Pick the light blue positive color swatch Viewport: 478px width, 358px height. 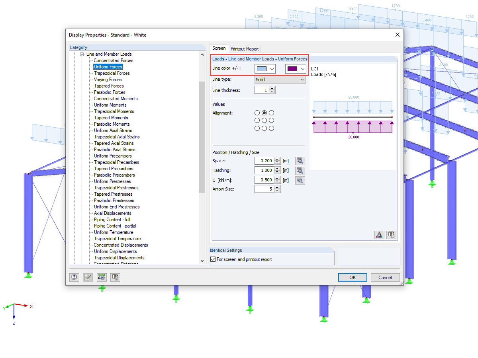[261, 69]
